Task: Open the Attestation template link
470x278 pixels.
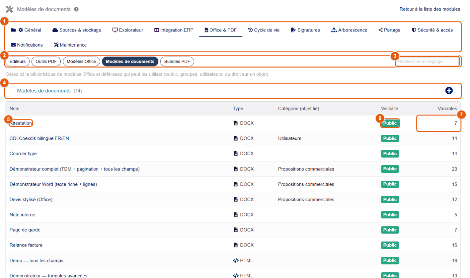Action: (21, 123)
